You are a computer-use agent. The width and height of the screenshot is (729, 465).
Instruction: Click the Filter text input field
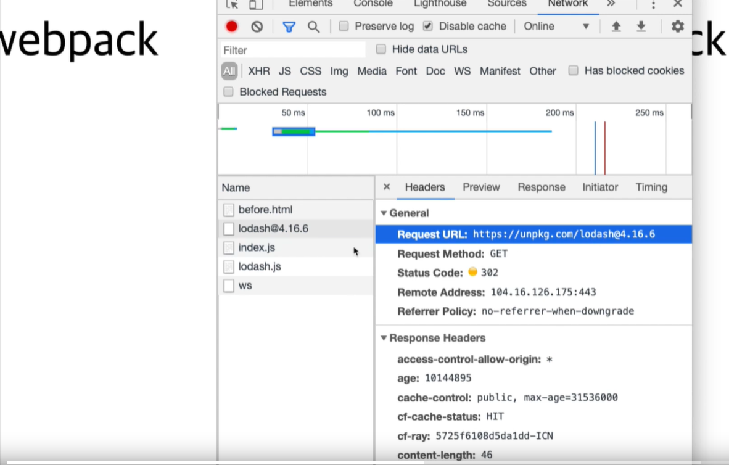[293, 50]
